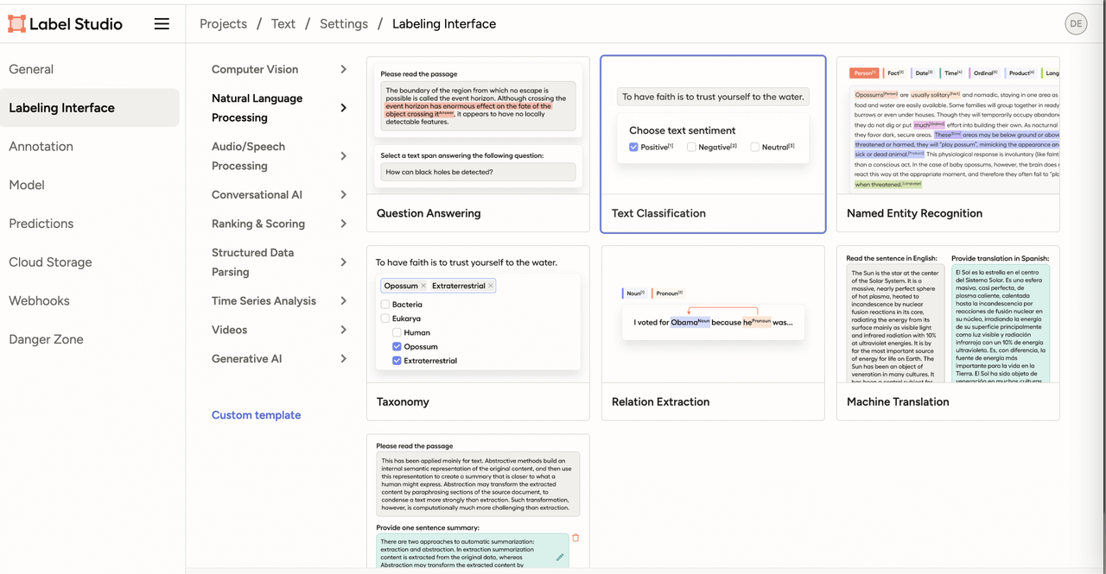Viewport: 1106px width, 574px height.
Task: Click the pencil edit icon in the summary
Action: coord(560,558)
